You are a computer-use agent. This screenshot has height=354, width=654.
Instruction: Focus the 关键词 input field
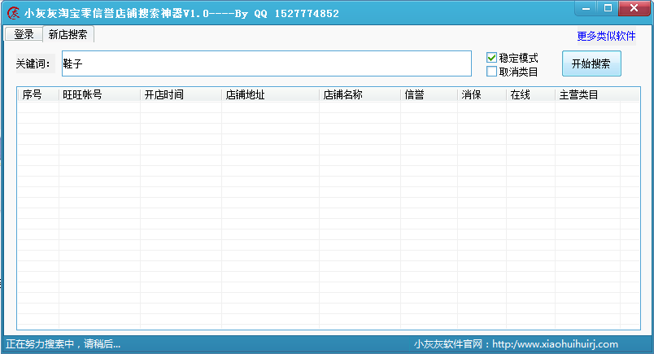point(267,63)
